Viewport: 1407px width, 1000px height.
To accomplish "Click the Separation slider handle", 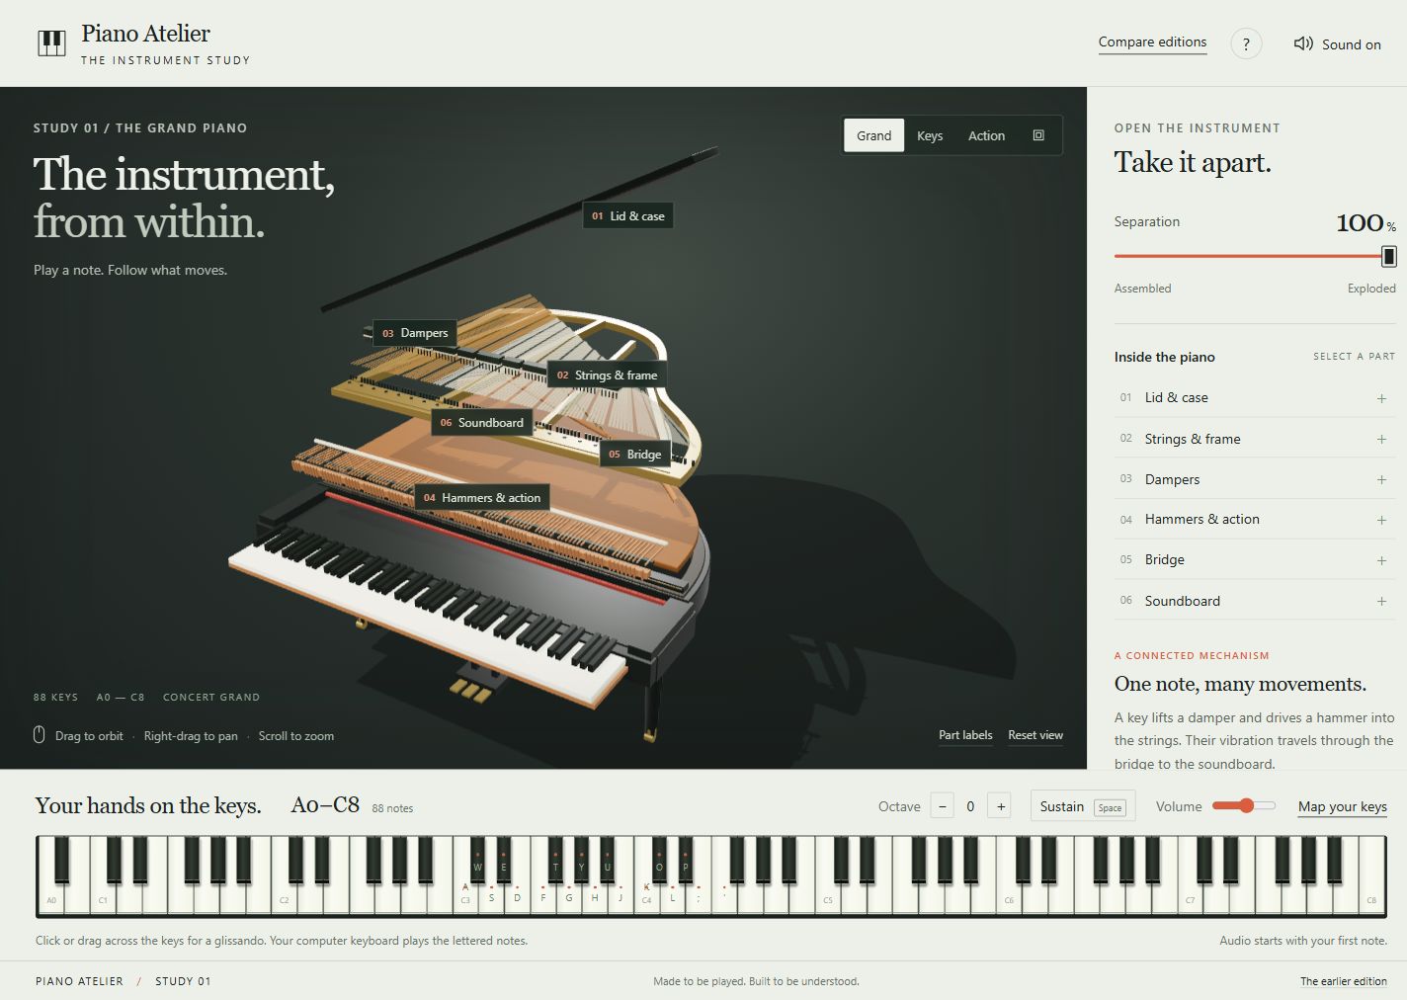I will (1388, 257).
